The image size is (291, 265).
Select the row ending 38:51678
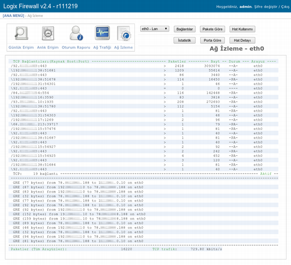(x=143, y=79)
